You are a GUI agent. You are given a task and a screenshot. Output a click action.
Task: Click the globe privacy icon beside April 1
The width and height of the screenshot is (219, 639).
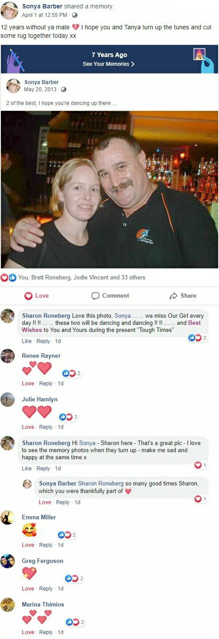(75, 15)
